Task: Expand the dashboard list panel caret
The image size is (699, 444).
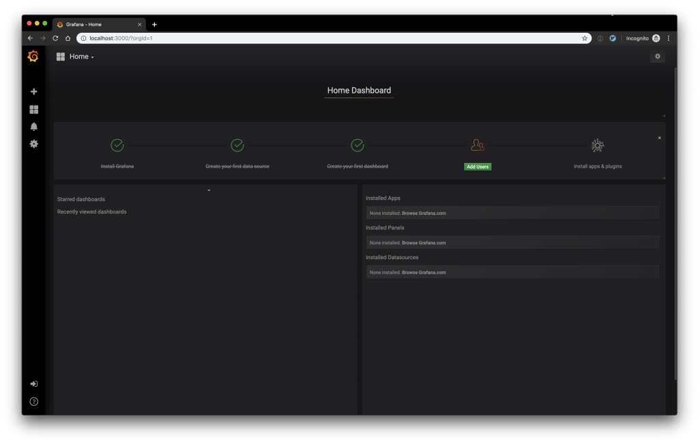Action: pos(209,190)
